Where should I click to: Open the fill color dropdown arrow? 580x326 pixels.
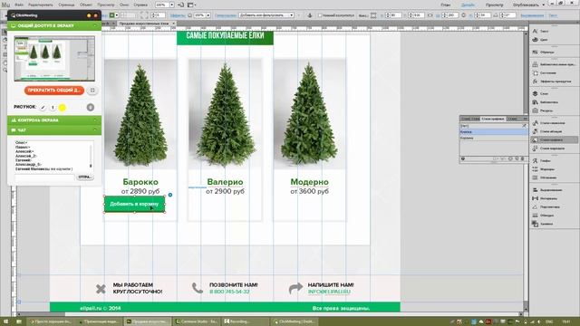117,15
